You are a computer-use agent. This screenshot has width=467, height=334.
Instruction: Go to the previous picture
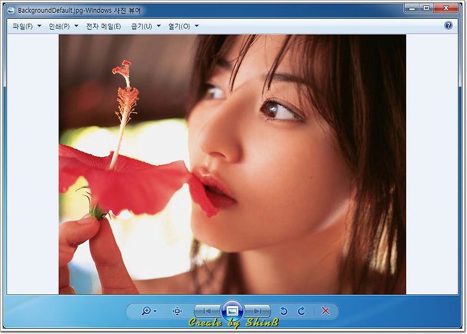point(208,311)
